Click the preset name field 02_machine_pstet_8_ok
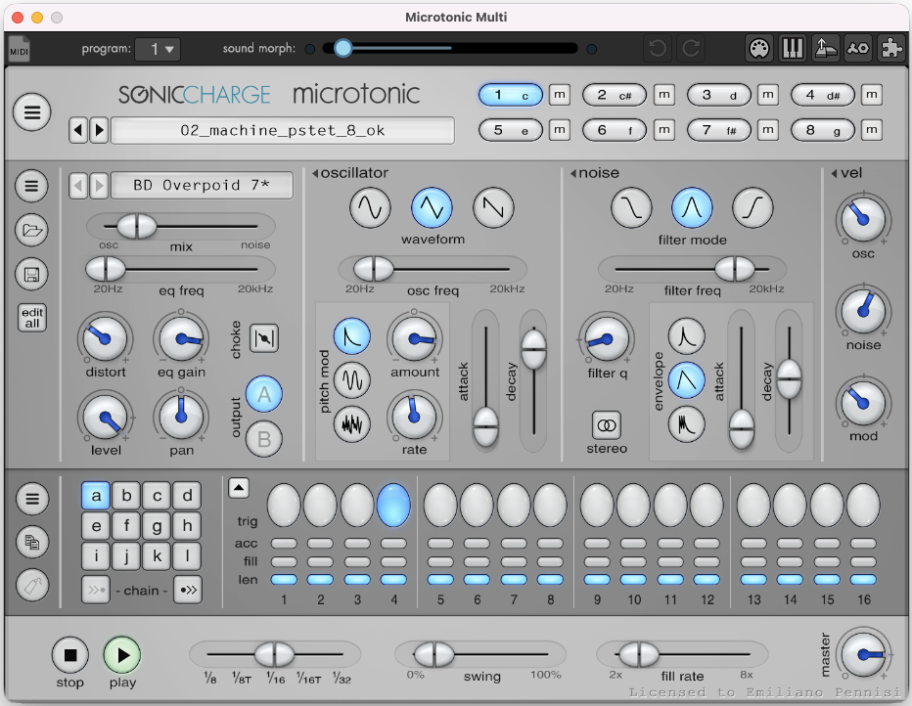Screen dimensions: 912x706 (x=283, y=130)
